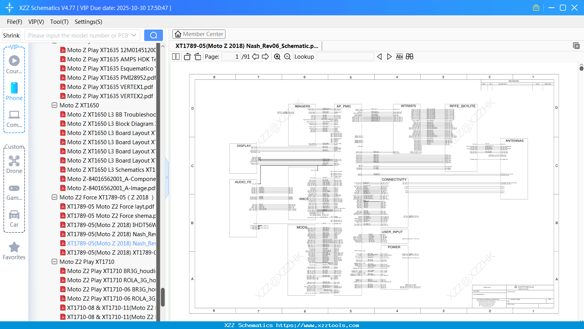Open the Settings(S) menu

coord(89,22)
